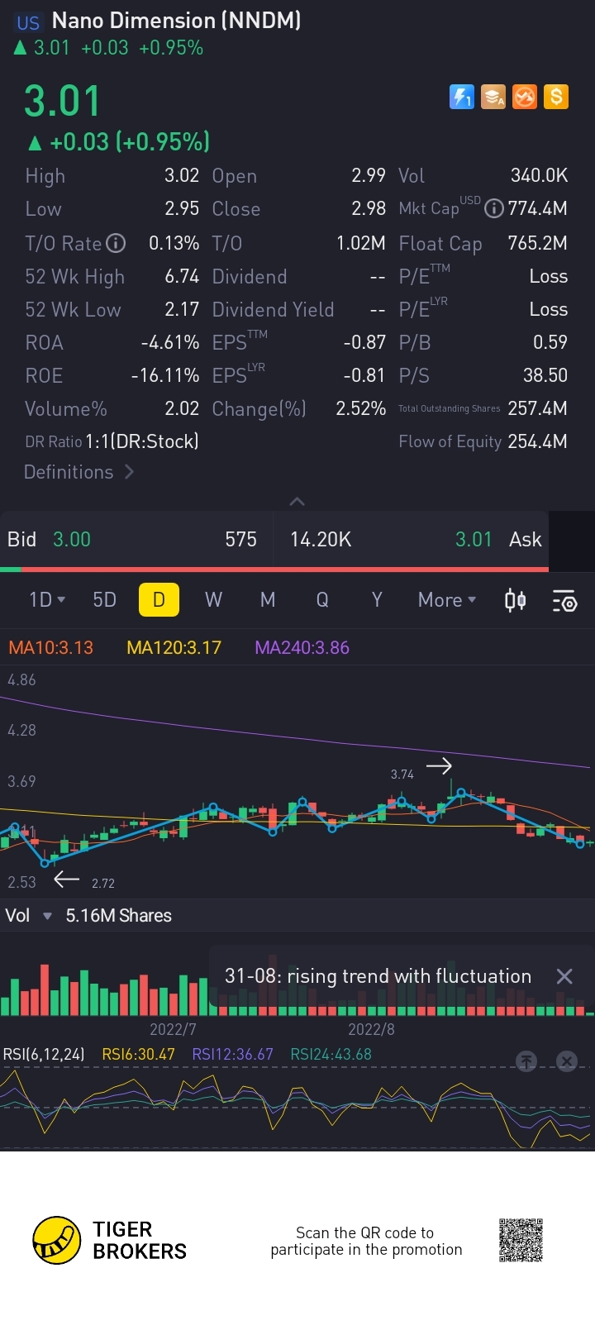Expand the 1D timeframe dropdown
Image resolution: width=595 pixels, height=1330 pixels.
click(47, 600)
